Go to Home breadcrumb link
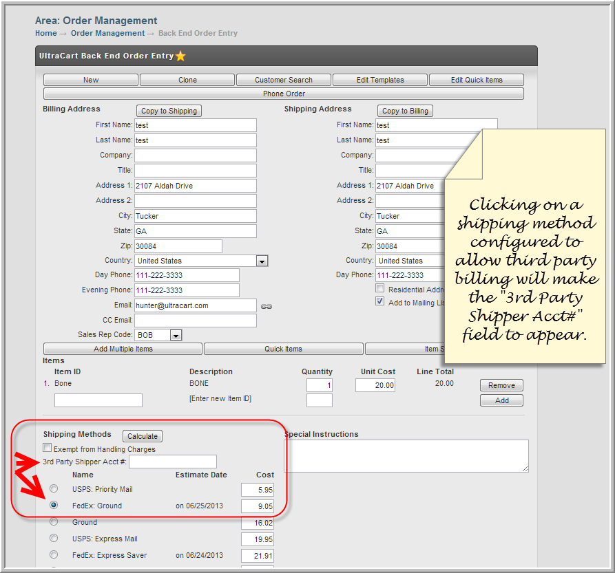The width and height of the screenshot is (615, 573). 46,33
